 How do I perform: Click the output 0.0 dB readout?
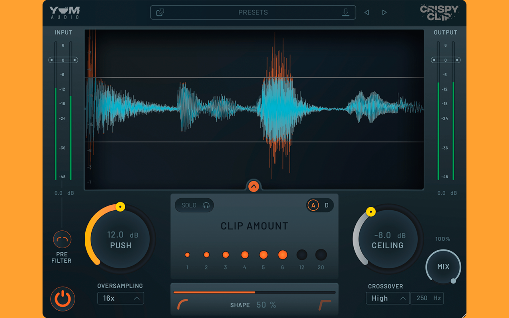coord(447,193)
